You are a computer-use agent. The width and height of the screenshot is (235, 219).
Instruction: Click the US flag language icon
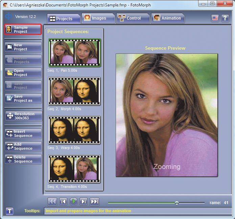pyautogui.click(x=215, y=18)
